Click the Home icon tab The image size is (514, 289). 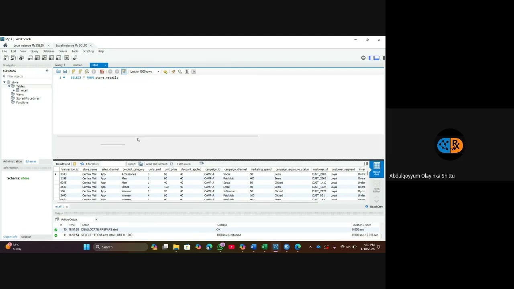[5, 45]
